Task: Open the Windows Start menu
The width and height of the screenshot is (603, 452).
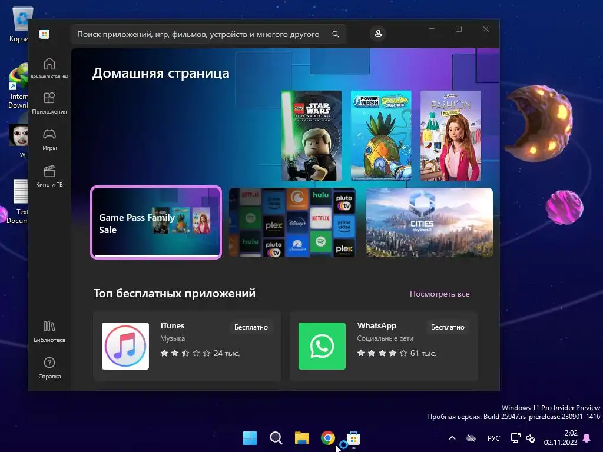Action: 250,438
